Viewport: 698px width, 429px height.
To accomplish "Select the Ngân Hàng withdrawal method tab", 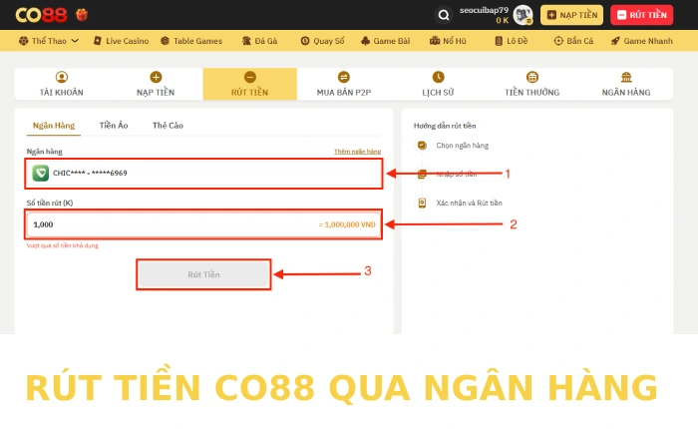I will click(x=54, y=126).
